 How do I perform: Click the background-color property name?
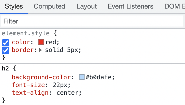pos(41,77)
